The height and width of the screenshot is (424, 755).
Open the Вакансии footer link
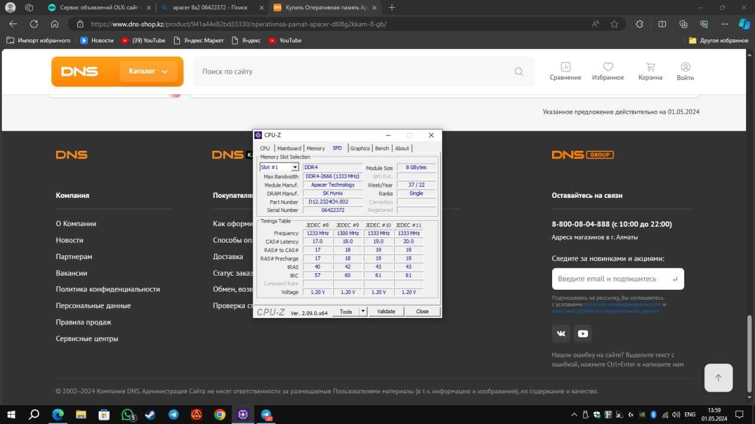71,273
